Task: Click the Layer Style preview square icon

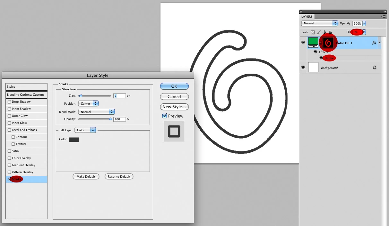Action: (174, 131)
